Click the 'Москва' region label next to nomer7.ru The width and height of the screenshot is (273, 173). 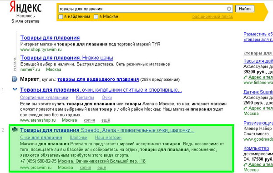(x=54, y=69)
